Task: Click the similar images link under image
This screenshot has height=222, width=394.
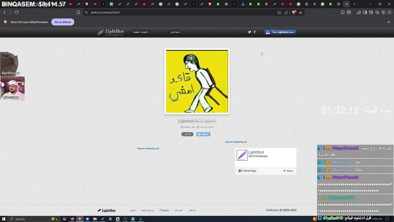Action: click(188, 127)
